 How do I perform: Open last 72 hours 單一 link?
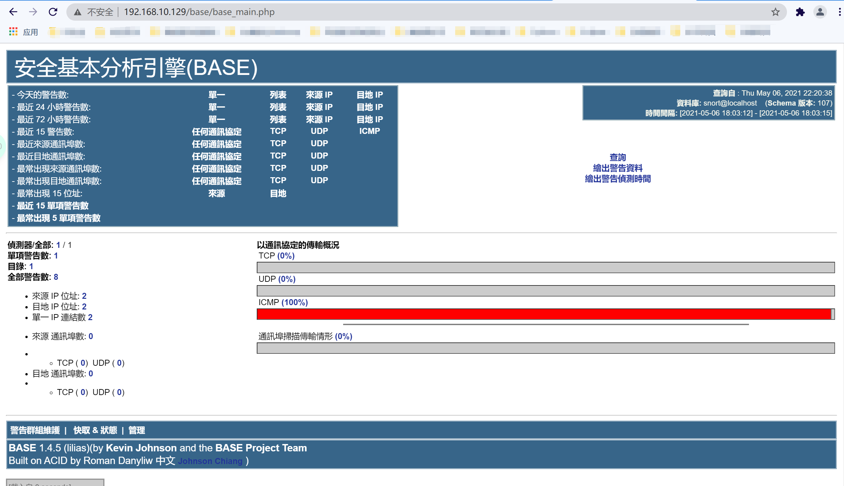coord(216,120)
